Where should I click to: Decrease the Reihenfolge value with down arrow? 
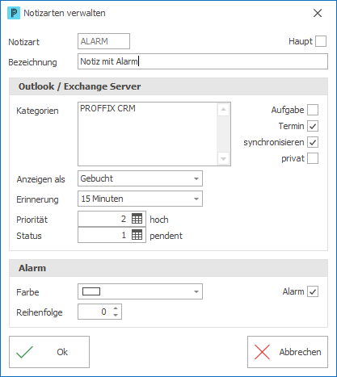pos(116,315)
